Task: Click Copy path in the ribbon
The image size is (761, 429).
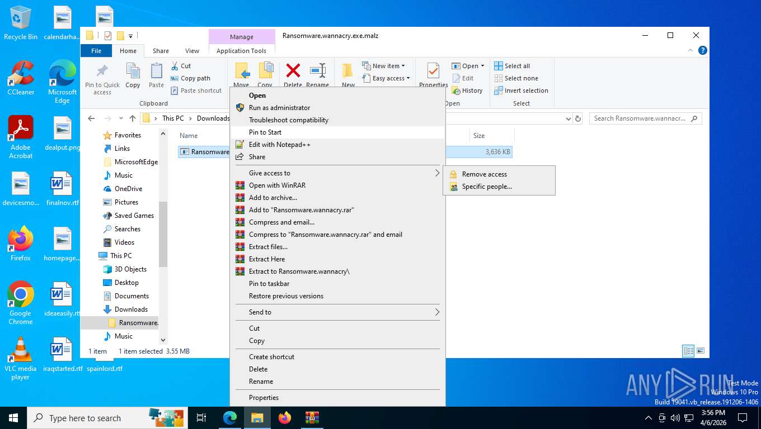Action: 190,78
